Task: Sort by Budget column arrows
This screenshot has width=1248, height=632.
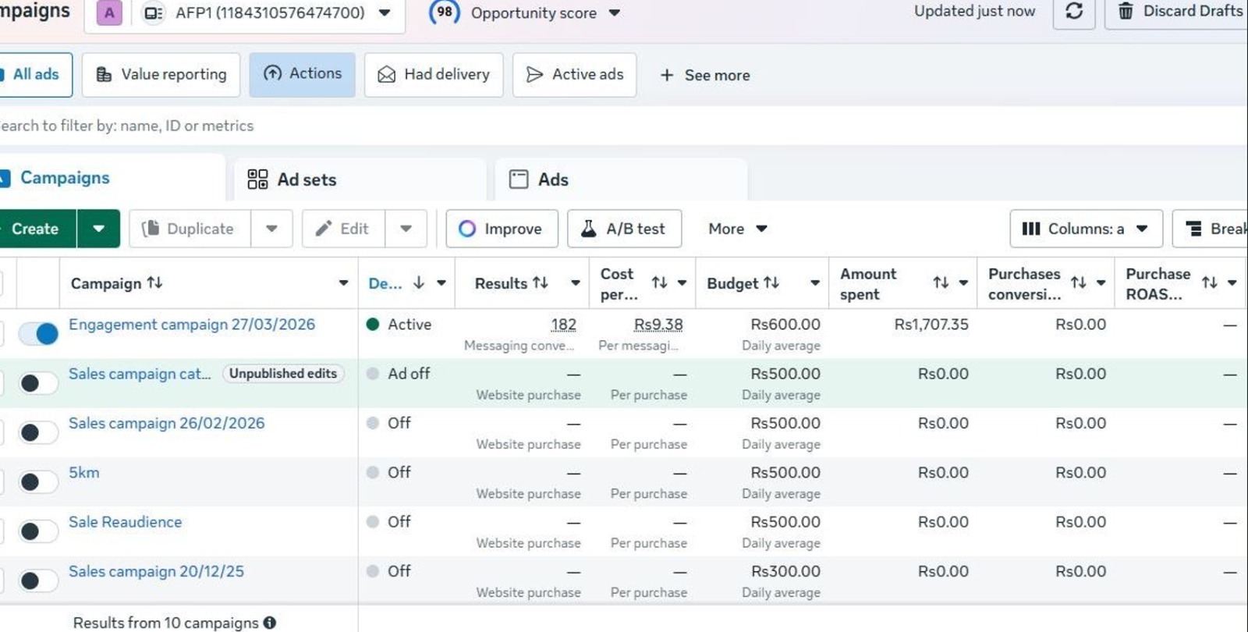Action: 771,282
